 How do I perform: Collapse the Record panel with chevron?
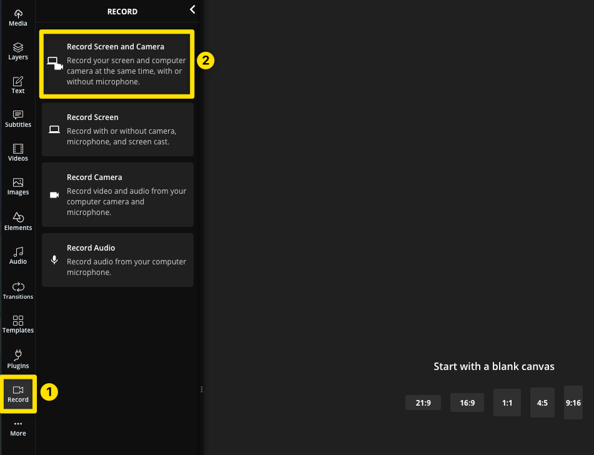[192, 9]
